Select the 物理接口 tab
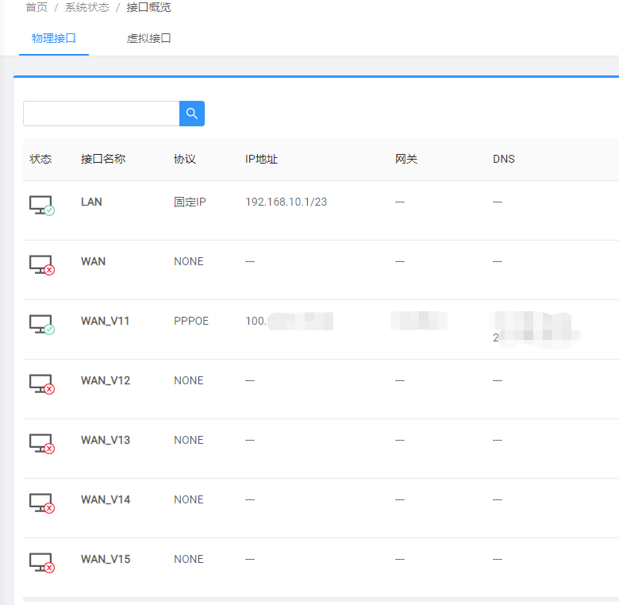The width and height of the screenshot is (619, 605). coord(54,38)
